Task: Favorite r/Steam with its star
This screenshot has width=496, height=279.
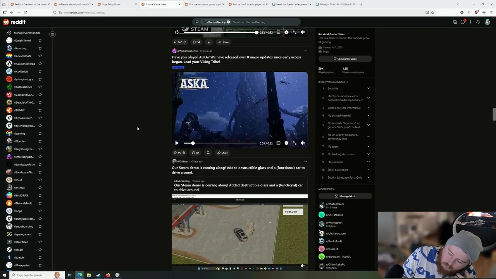Action: click(40, 250)
